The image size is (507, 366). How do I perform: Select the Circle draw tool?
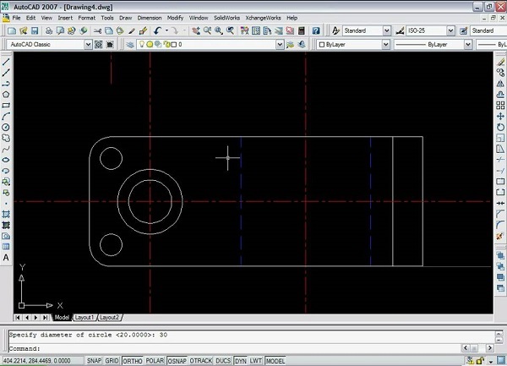pyautogui.click(x=6, y=127)
